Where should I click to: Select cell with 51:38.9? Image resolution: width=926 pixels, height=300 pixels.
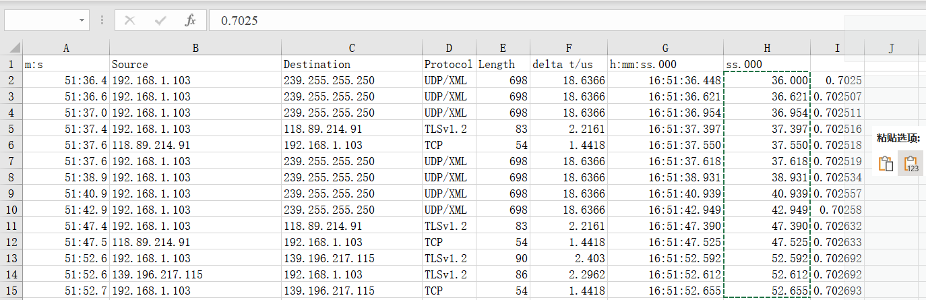pyautogui.click(x=66, y=177)
